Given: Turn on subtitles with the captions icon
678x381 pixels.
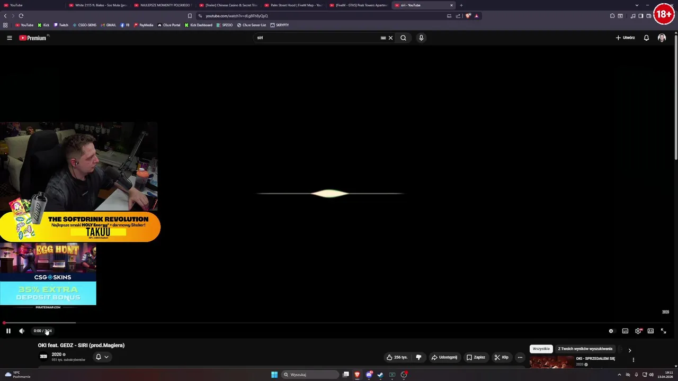Looking at the screenshot, I should click(x=625, y=331).
